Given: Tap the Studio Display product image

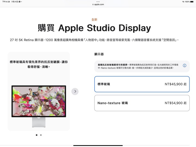Looking at the screenshot, I should 39,106.
